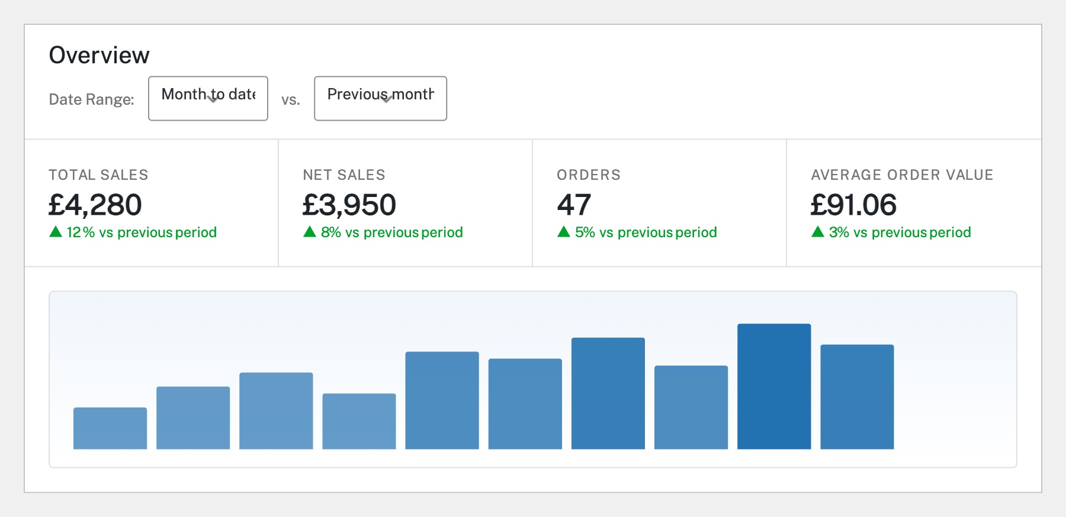Image resolution: width=1066 pixels, height=517 pixels.
Task: Click '12% vs previous period' text
Action: pyautogui.click(x=142, y=232)
